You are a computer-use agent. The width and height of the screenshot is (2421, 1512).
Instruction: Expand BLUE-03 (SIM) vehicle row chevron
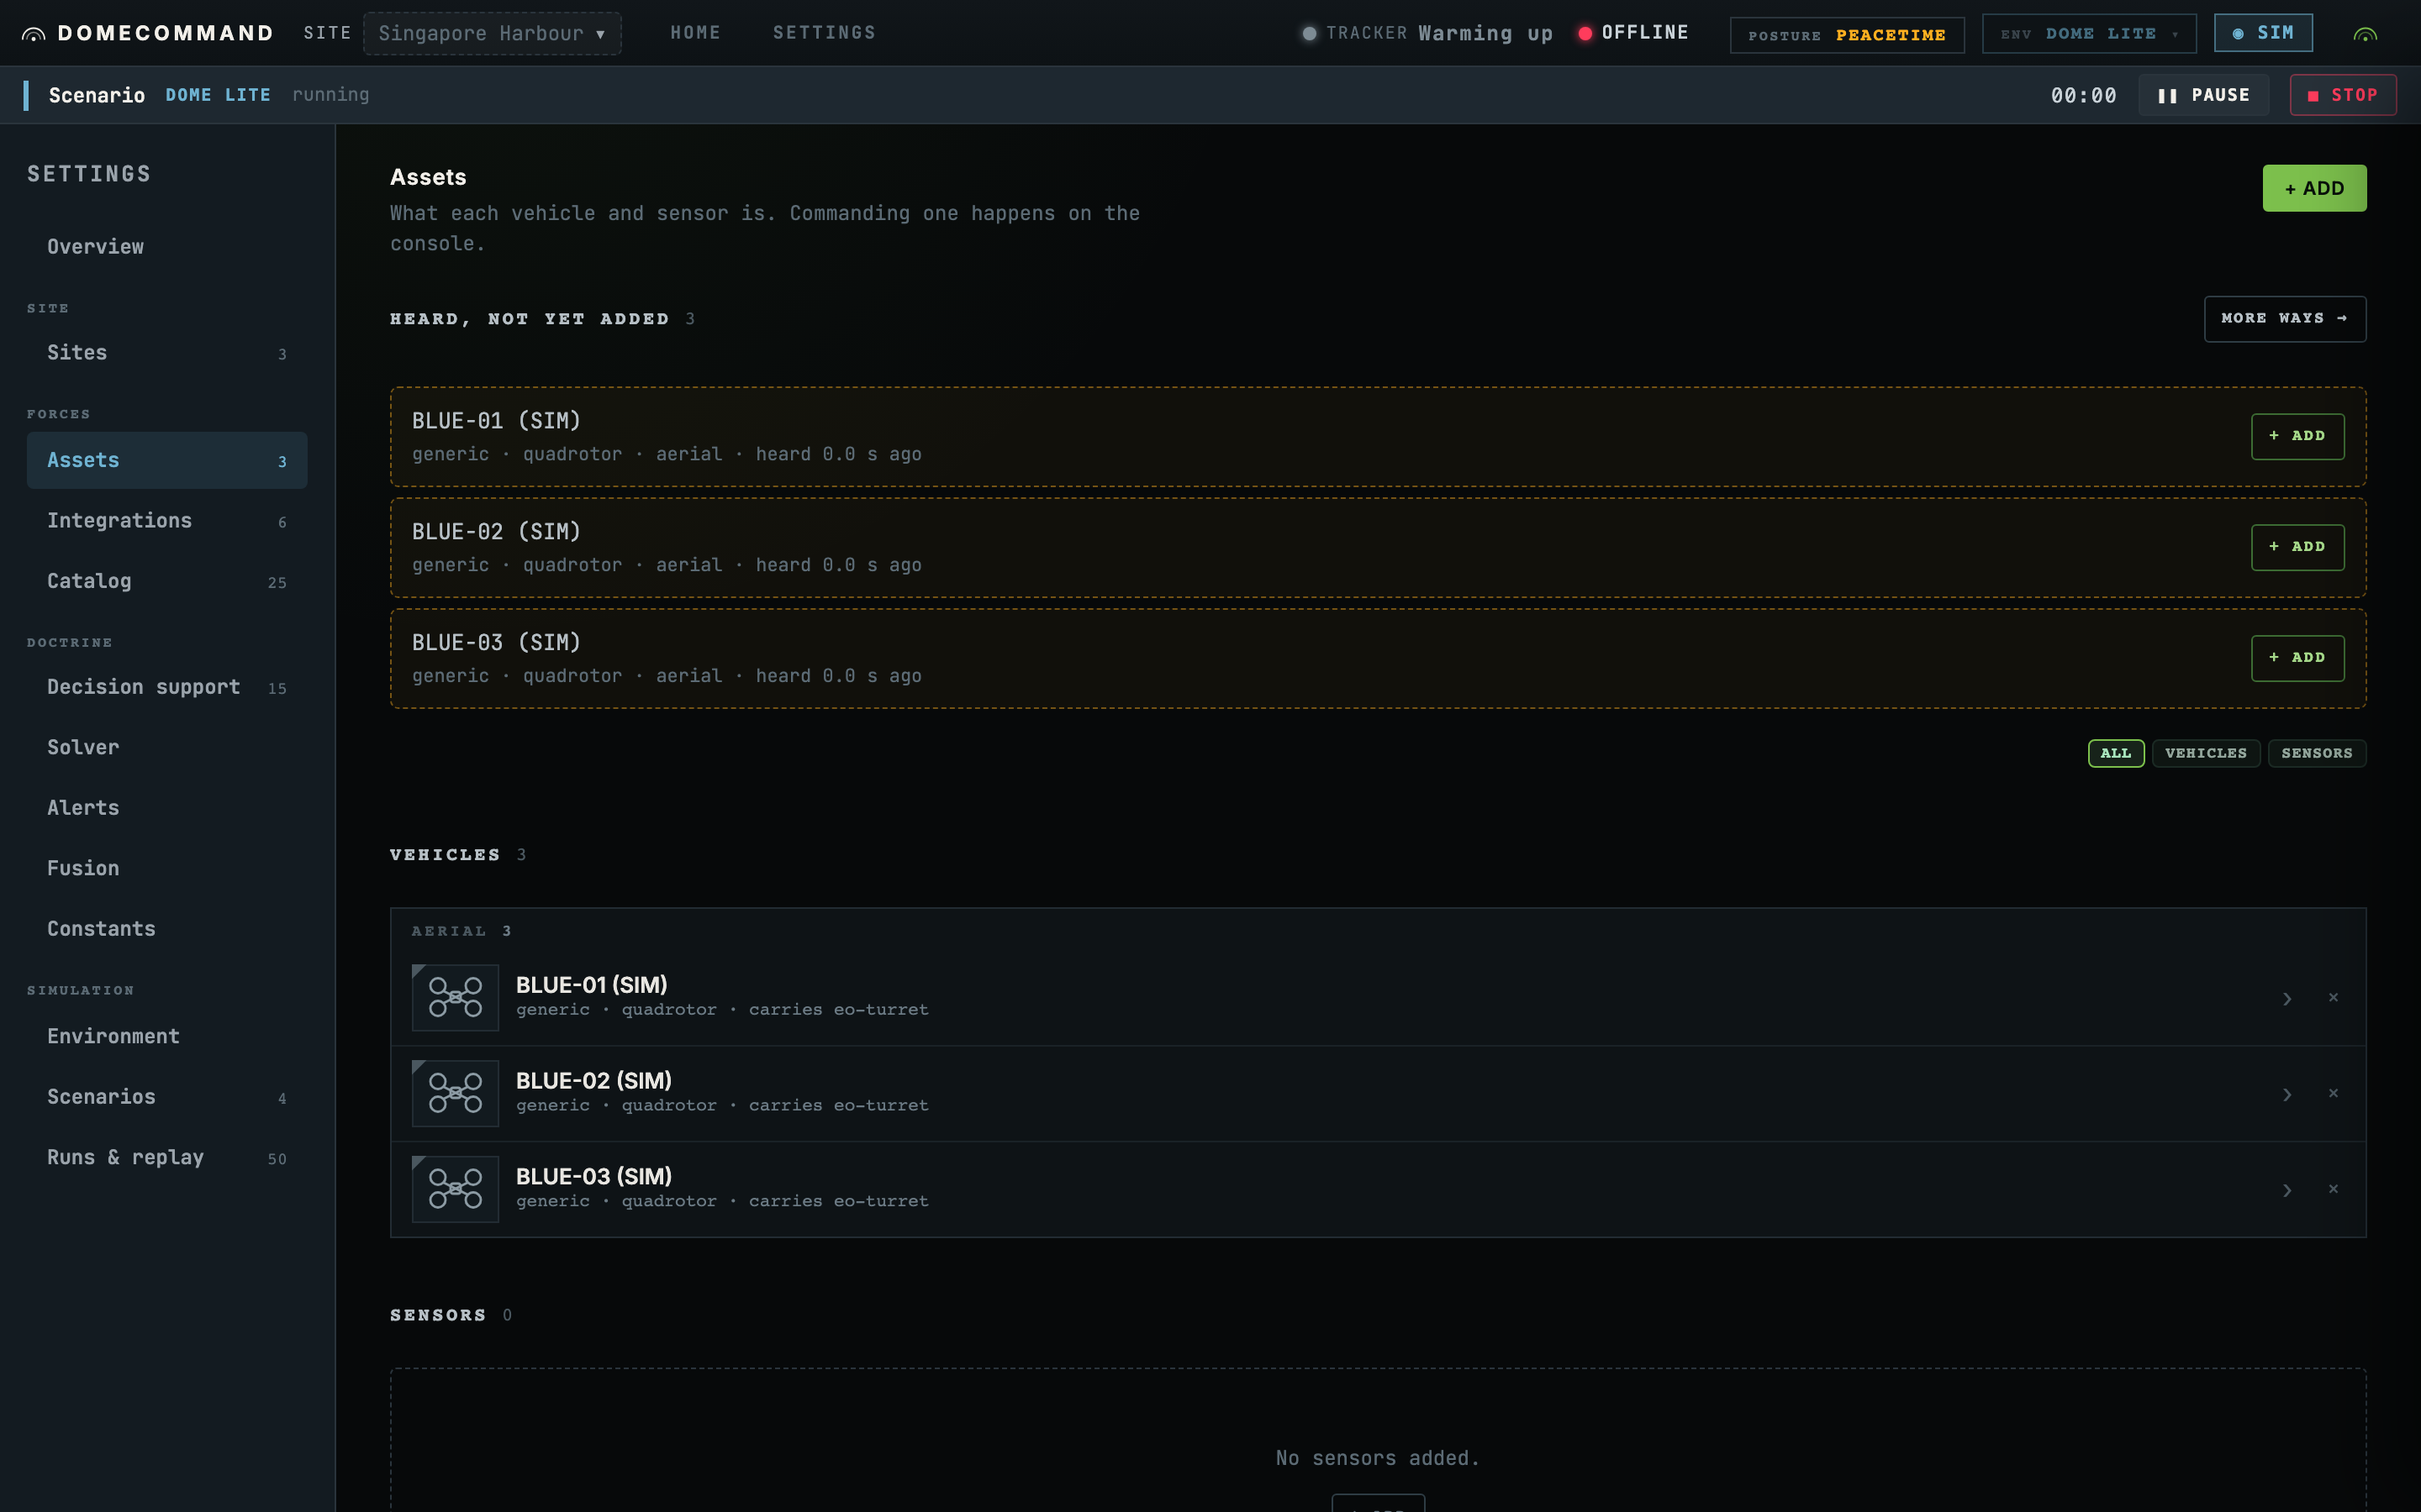pos(2287,1191)
